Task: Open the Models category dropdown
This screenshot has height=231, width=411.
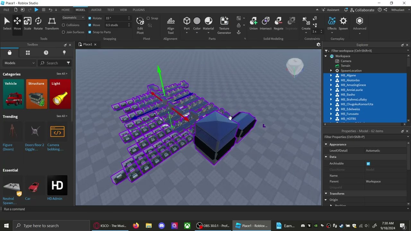Action: coord(19,63)
